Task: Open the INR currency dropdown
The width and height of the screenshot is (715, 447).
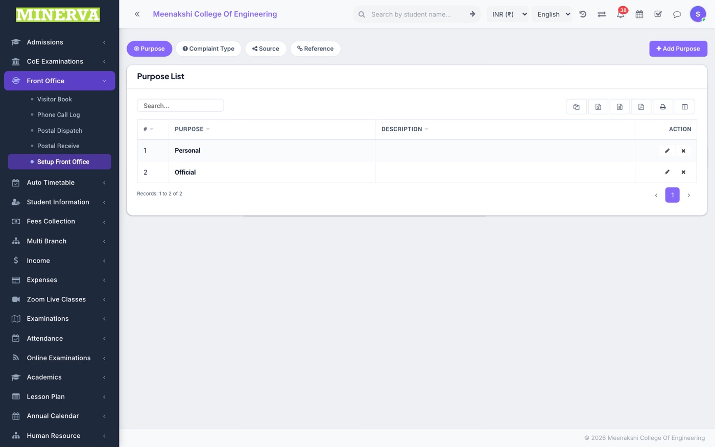Action: 509,14
